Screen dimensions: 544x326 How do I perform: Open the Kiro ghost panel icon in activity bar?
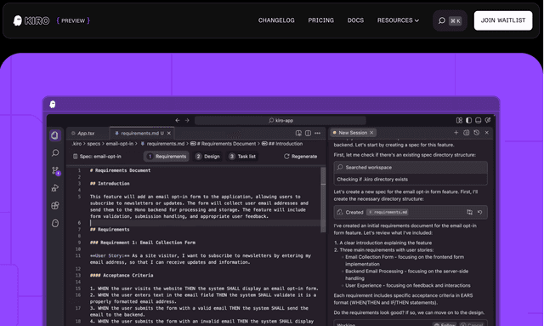[x=55, y=223]
